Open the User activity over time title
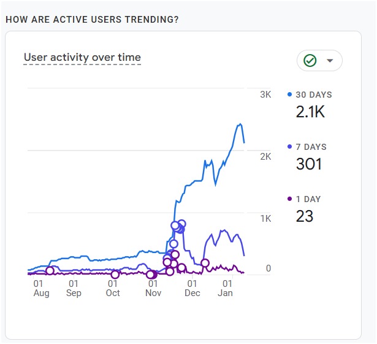 click(x=82, y=58)
